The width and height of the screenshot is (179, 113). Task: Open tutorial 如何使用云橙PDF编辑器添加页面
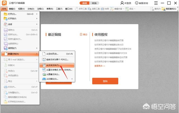pos(109,62)
